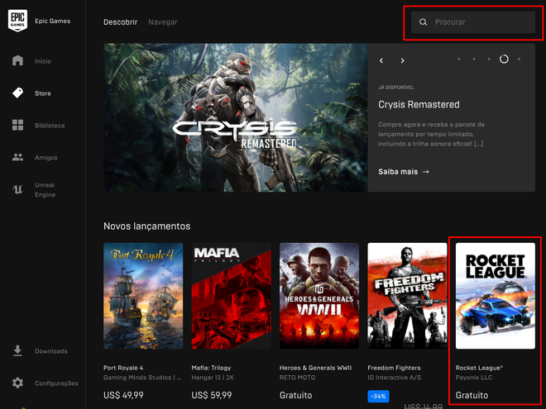Open the Downloads arrow icon

coord(17,351)
